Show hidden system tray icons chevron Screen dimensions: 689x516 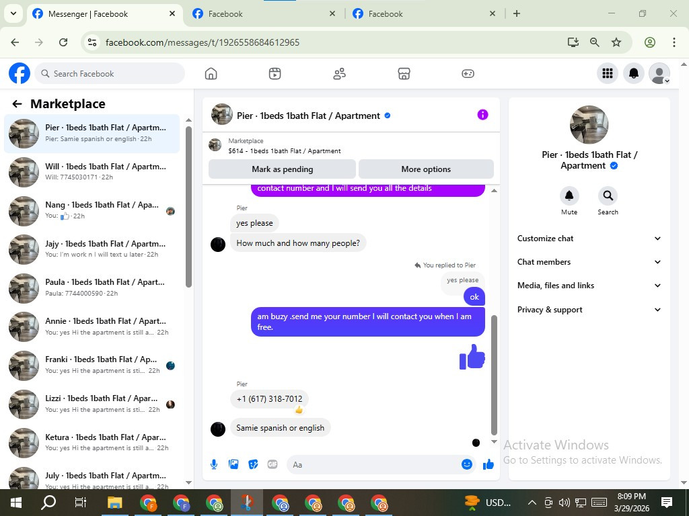(x=532, y=503)
